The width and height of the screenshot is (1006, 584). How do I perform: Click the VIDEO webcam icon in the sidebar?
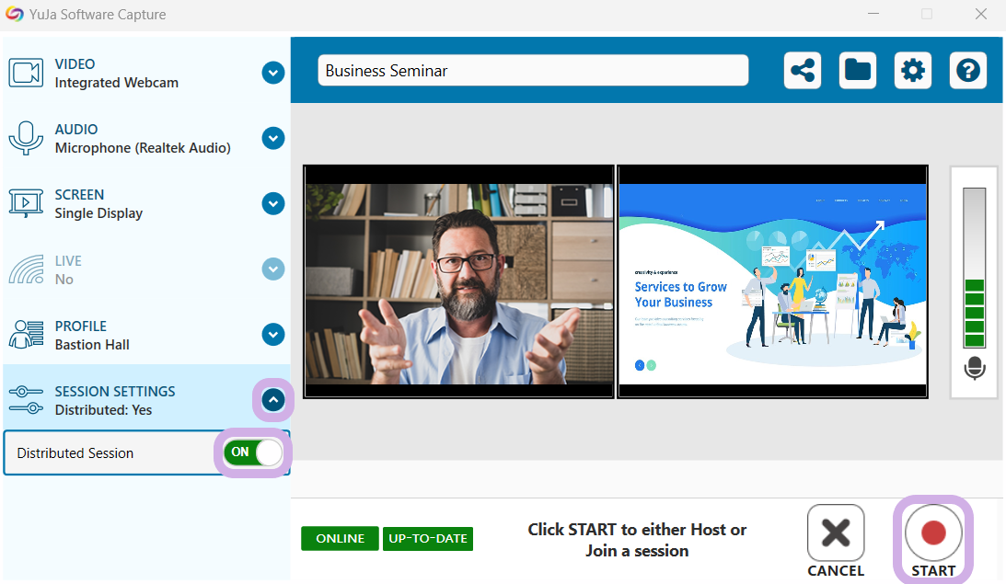tap(26, 73)
